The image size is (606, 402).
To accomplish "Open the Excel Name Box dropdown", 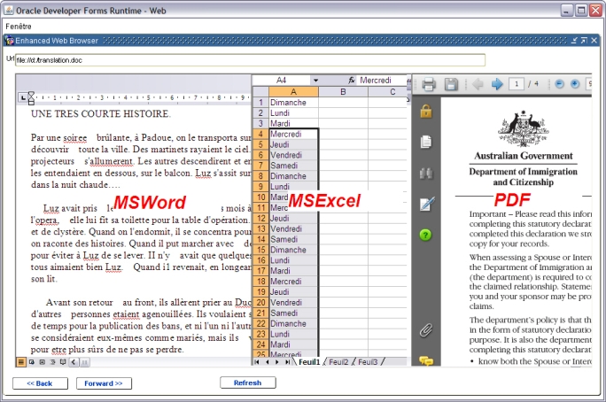I will 315,81.
